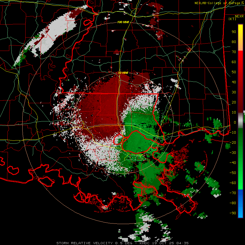Click the 20 value on the velocity scale
Screen dimensions: 245x245
pos(234,102)
